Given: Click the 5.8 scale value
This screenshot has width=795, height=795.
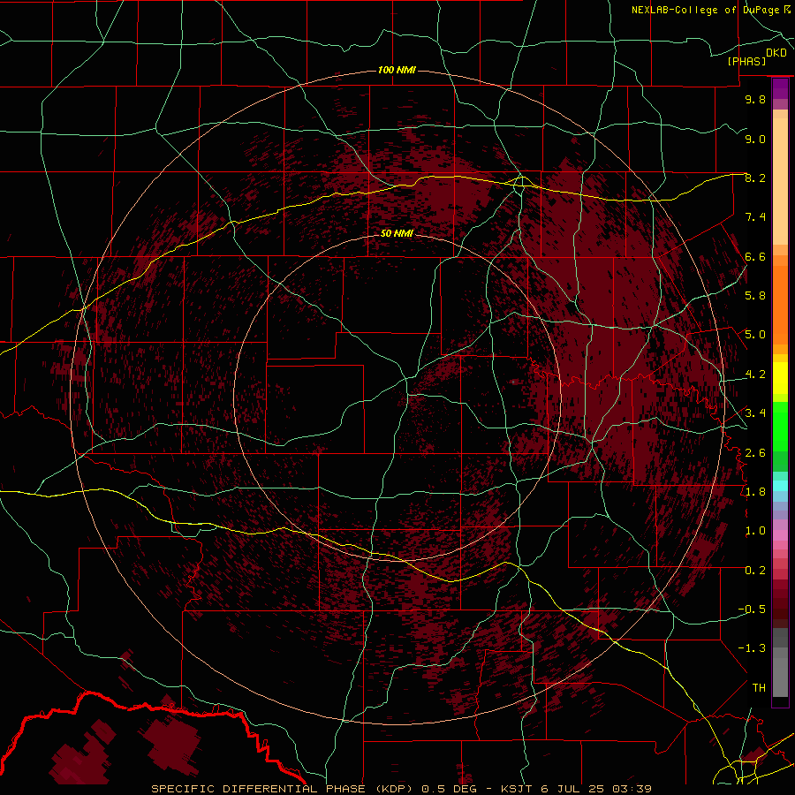Looking at the screenshot, I should 755,296.
